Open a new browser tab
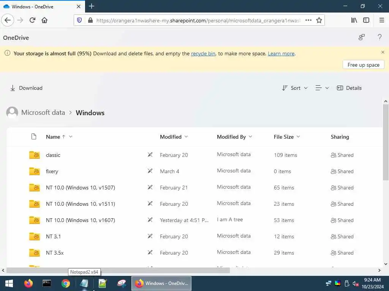This screenshot has width=389, height=291. point(92,6)
